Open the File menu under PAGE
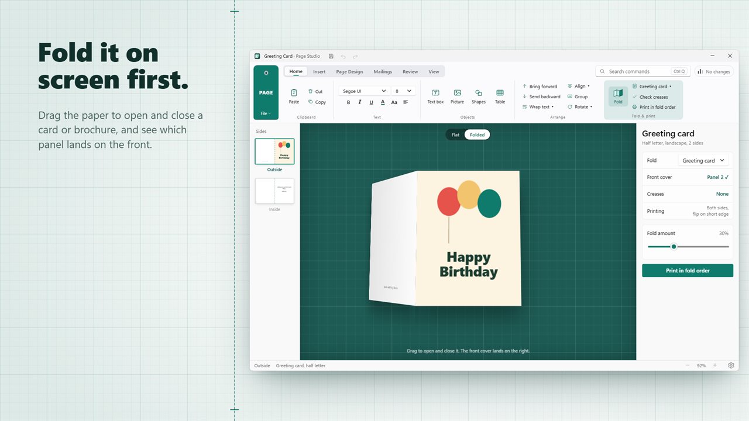Image resolution: width=749 pixels, height=421 pixels. [266, 113]
